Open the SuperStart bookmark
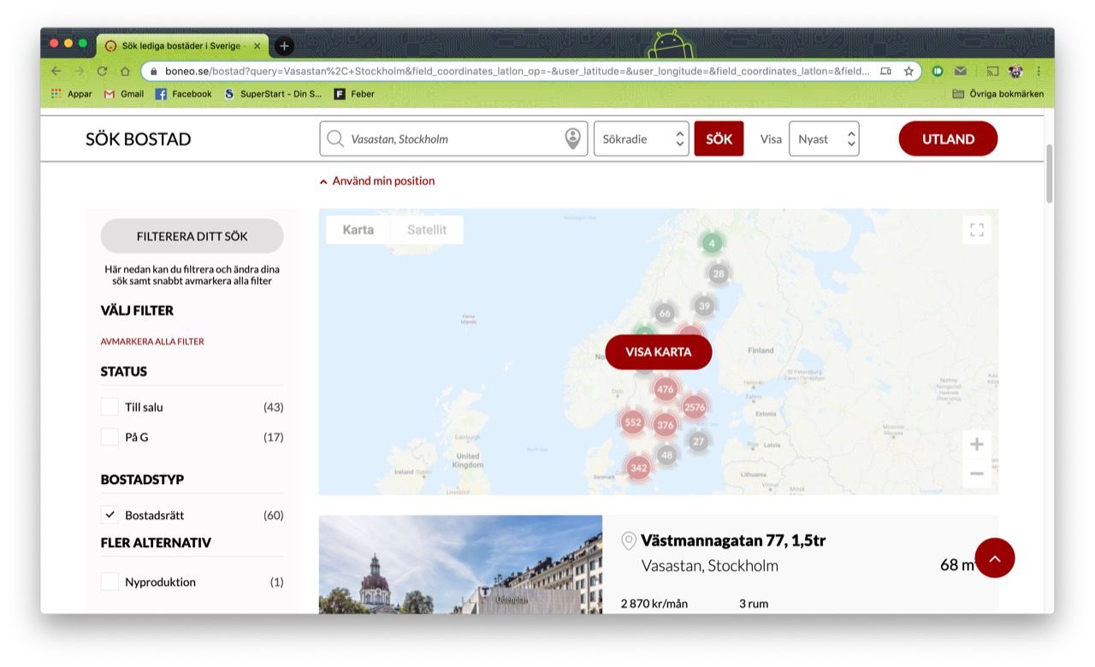The width and height of the screenshot is (1095, 667). (273, 94)
